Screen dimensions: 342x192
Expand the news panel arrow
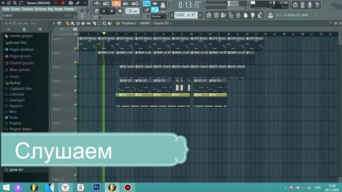click(x=315, y=15)
